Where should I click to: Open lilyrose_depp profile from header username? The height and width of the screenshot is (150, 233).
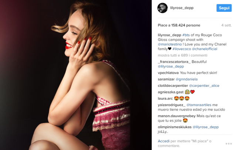pos(182,8)
